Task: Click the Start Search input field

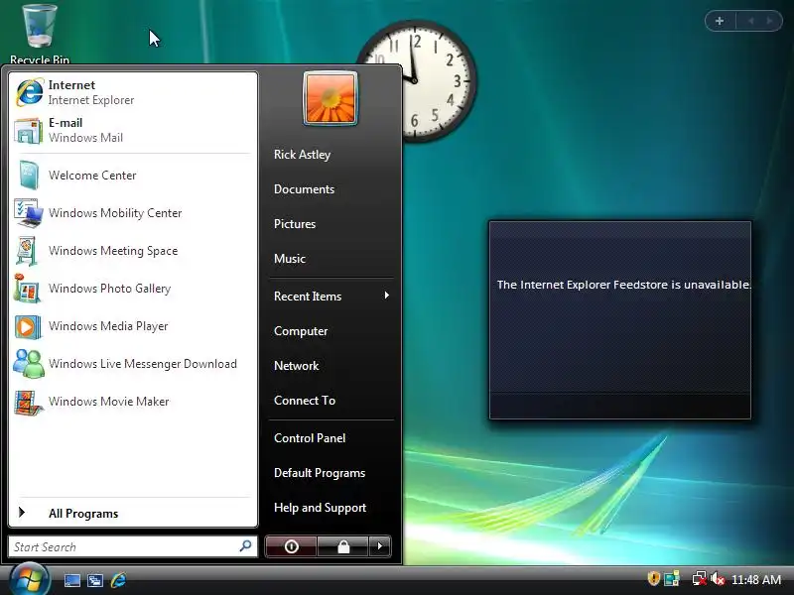Action: (133, 546)
